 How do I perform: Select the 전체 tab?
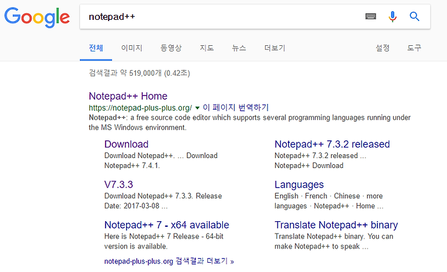[96, 48]
